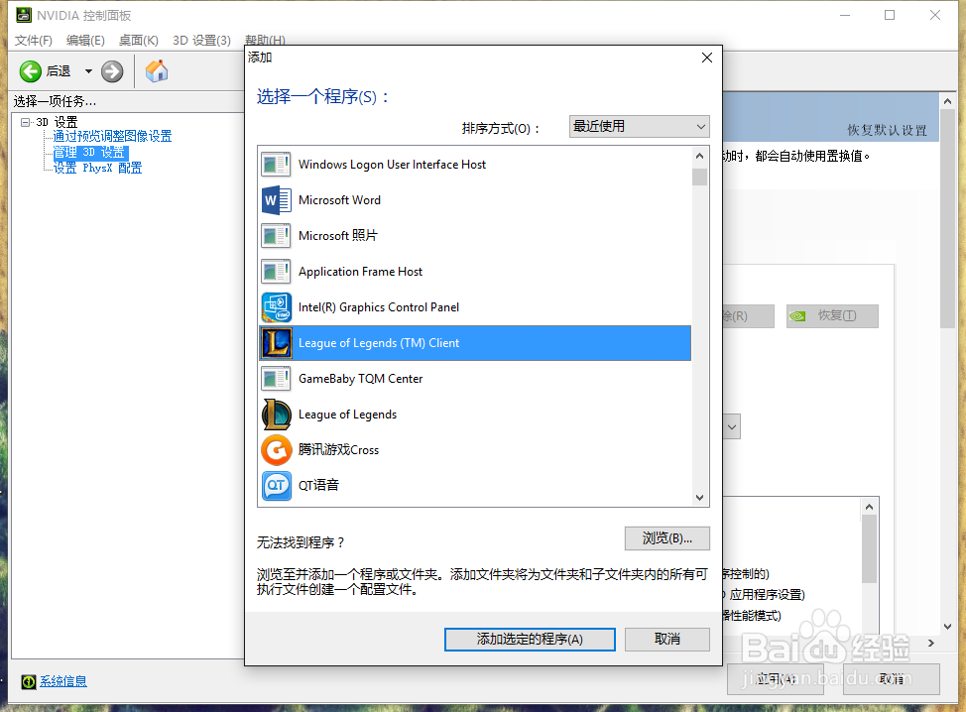The height and width of the screenshot is (712, 966).
Task: Click the QT语音 program icon
Action: [x=276, y=486]
